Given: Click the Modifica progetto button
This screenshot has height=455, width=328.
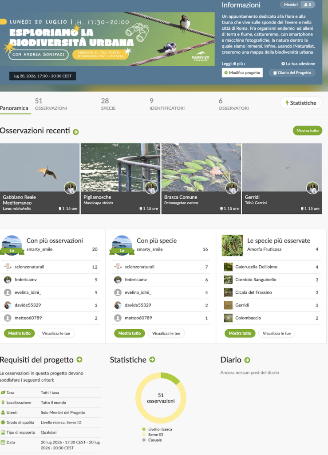Looking at the screenshot, I should click(242, 73).
